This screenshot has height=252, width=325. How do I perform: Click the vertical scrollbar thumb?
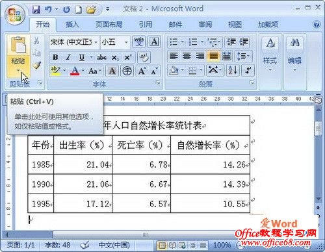(318, 128)
